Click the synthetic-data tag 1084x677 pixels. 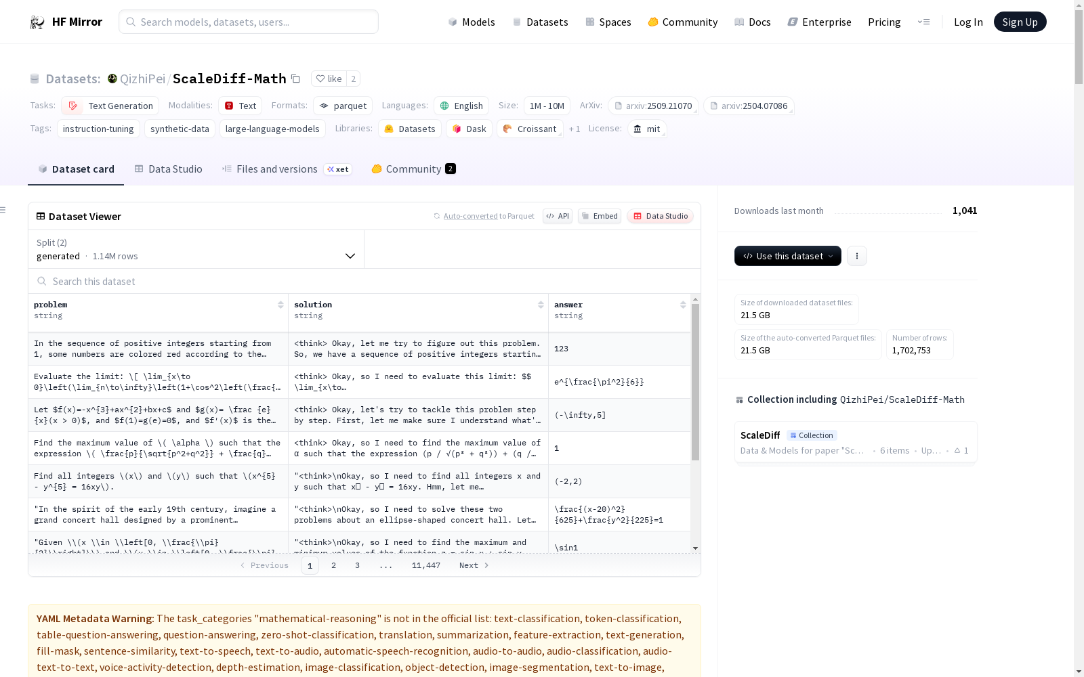(180, 129)
